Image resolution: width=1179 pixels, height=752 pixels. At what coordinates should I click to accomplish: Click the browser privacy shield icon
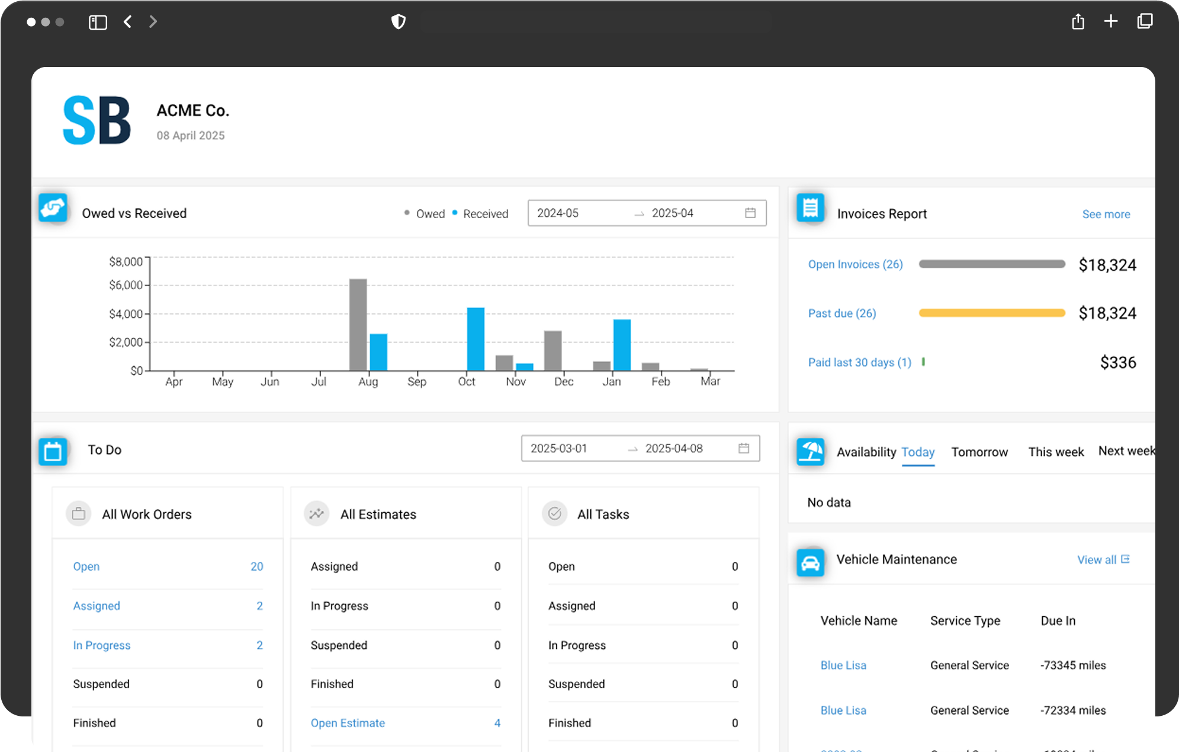pos(399,22)
